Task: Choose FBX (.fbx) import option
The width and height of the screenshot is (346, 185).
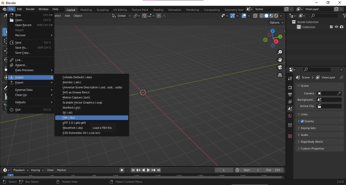Action: pyautogui.click(x=92, y=118)
